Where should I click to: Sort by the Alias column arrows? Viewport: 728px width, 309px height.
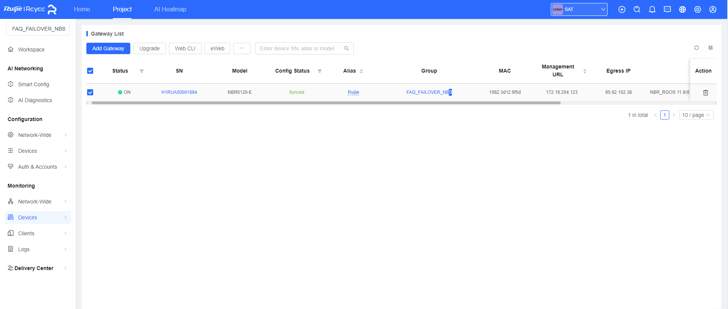(x=361, y=71)
